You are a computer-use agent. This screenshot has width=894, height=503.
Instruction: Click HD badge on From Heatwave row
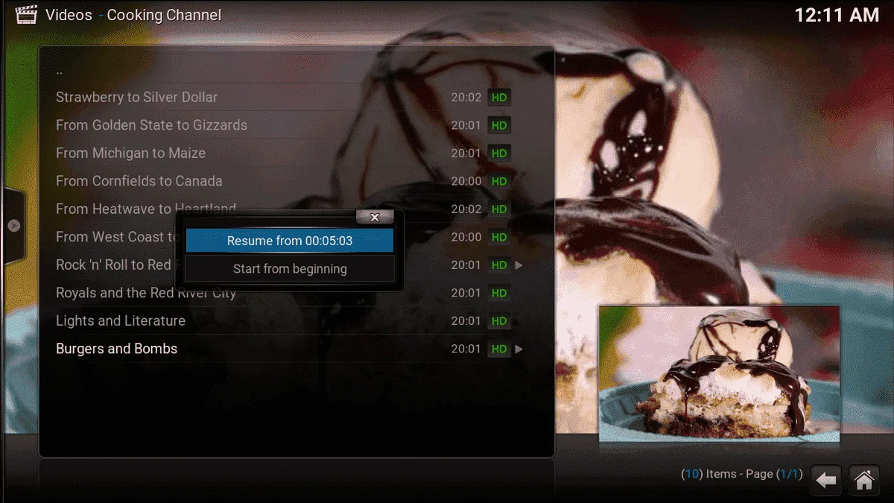499,209
